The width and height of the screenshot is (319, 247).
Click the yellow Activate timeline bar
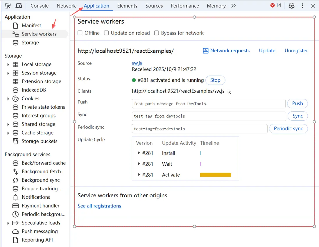[215, 175]
